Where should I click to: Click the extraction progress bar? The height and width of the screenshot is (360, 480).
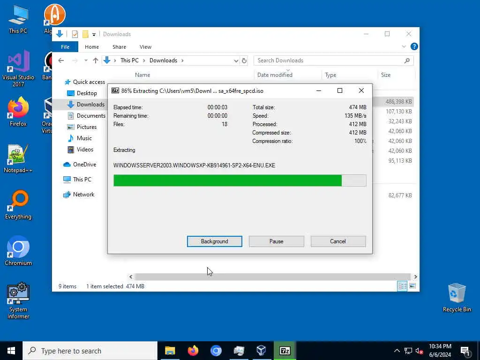point(240,180)
